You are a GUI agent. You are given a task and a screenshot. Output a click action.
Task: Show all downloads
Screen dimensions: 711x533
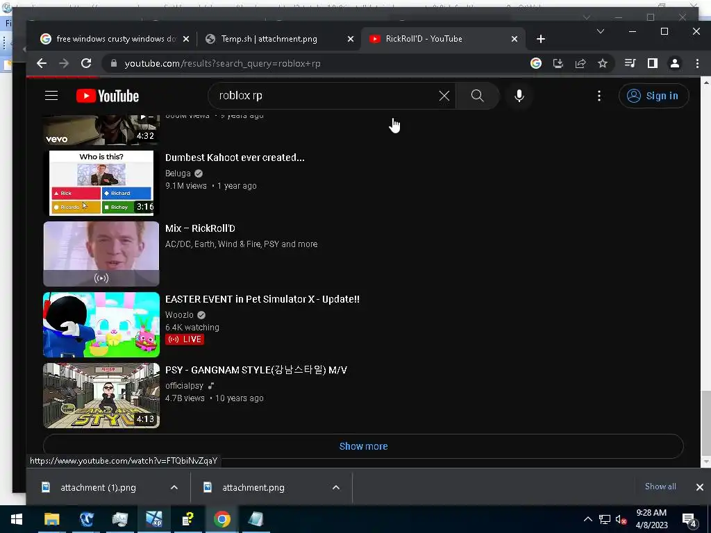click(660, 487)
